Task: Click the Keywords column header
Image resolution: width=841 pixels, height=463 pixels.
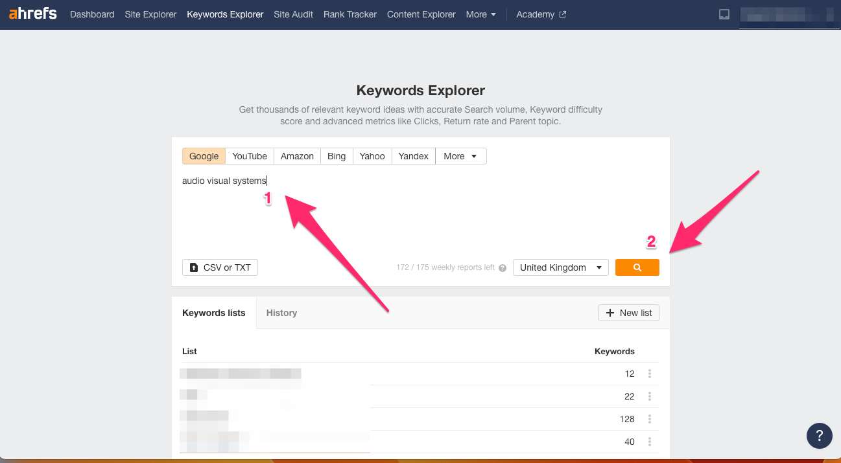Action: point(615,351)
